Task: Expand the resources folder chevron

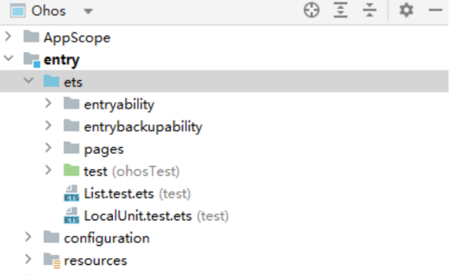Action: pos(28,259)
